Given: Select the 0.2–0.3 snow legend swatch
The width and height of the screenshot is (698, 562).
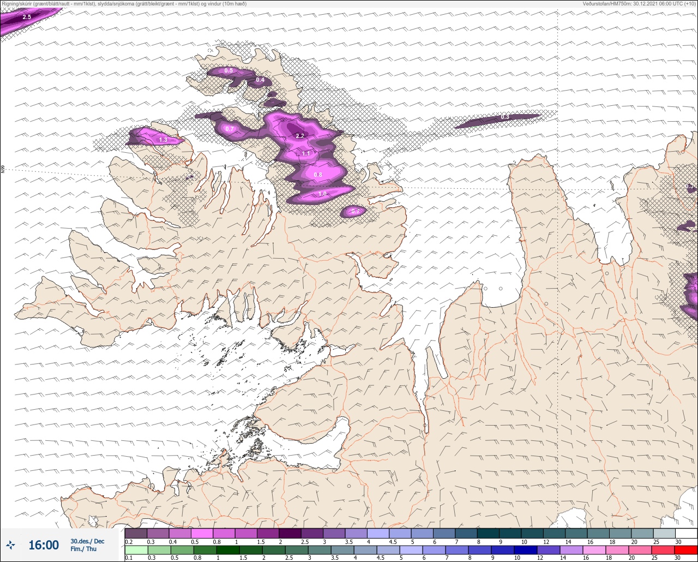Looking at the screenshot, I should click(x=136, y=533).
